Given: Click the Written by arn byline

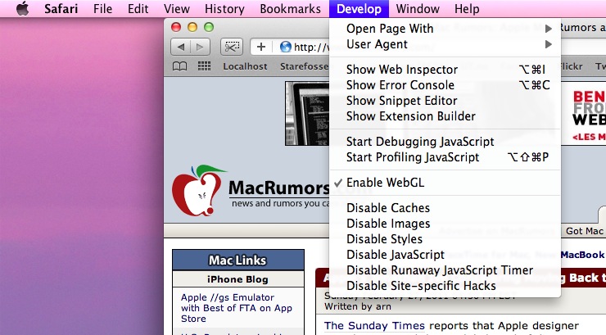Looking at the screenshot, I should 358,307.
